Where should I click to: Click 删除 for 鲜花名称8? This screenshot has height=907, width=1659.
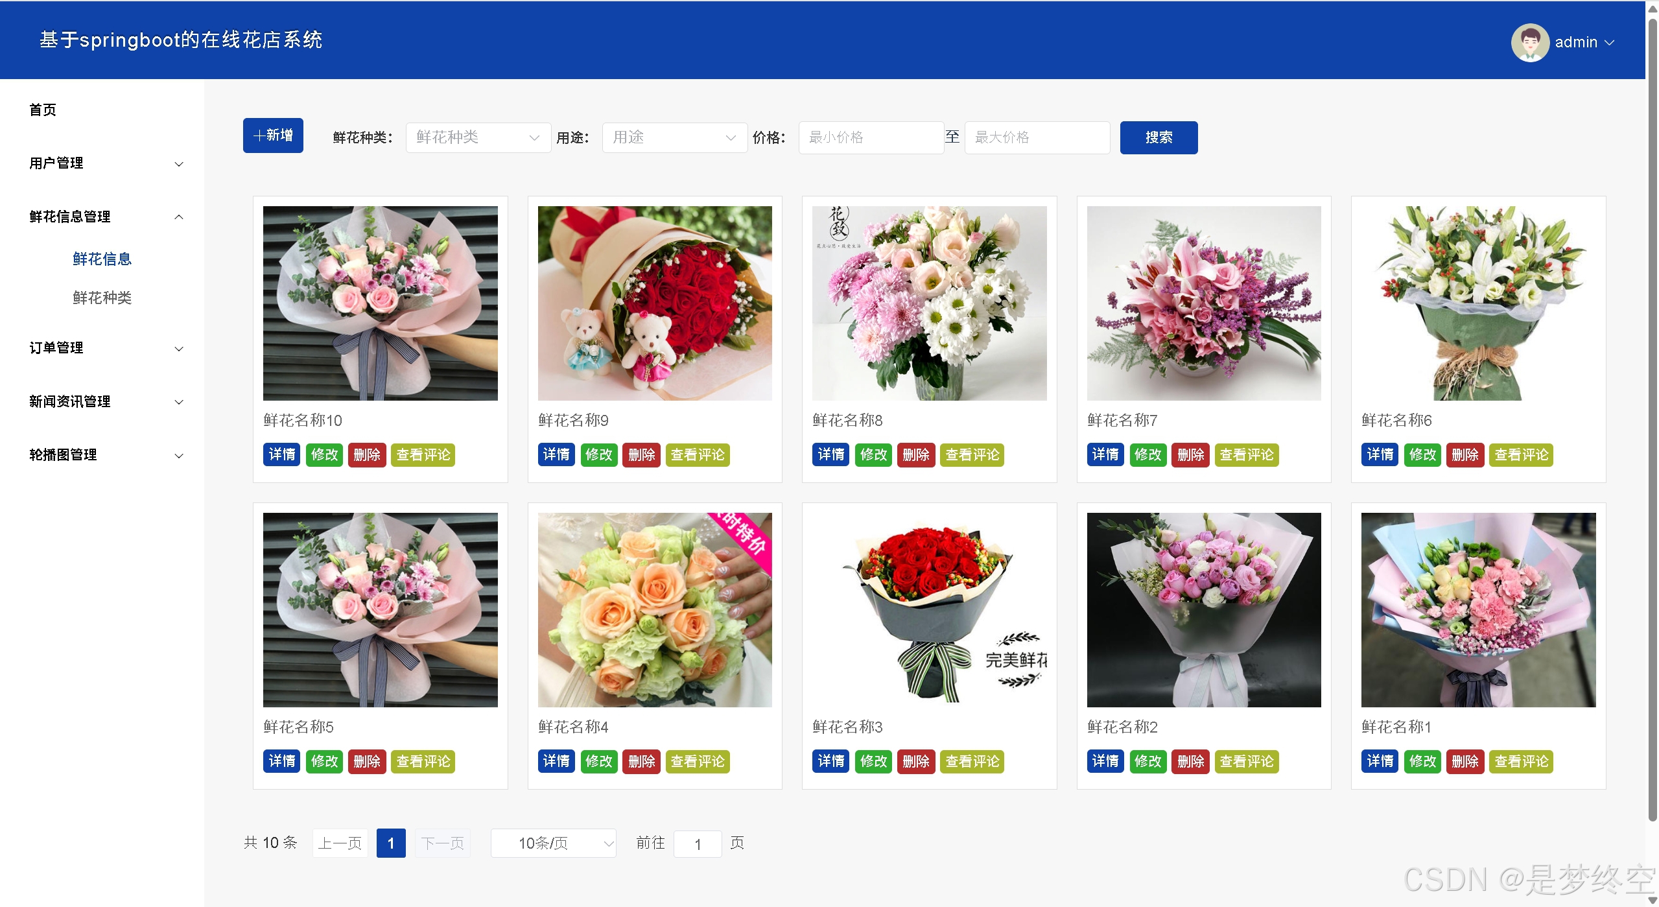click(x=915, y=454)
